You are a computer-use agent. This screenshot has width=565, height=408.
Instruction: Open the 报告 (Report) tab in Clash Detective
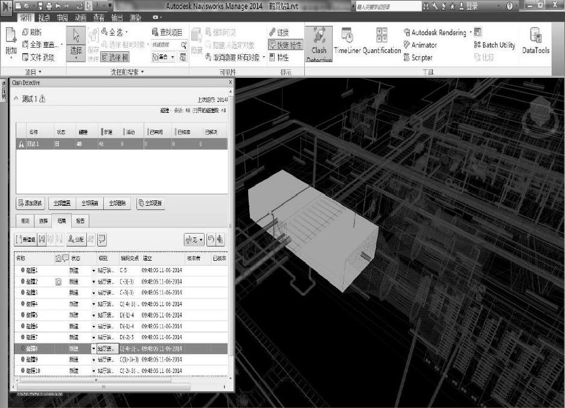coord(80,221)
